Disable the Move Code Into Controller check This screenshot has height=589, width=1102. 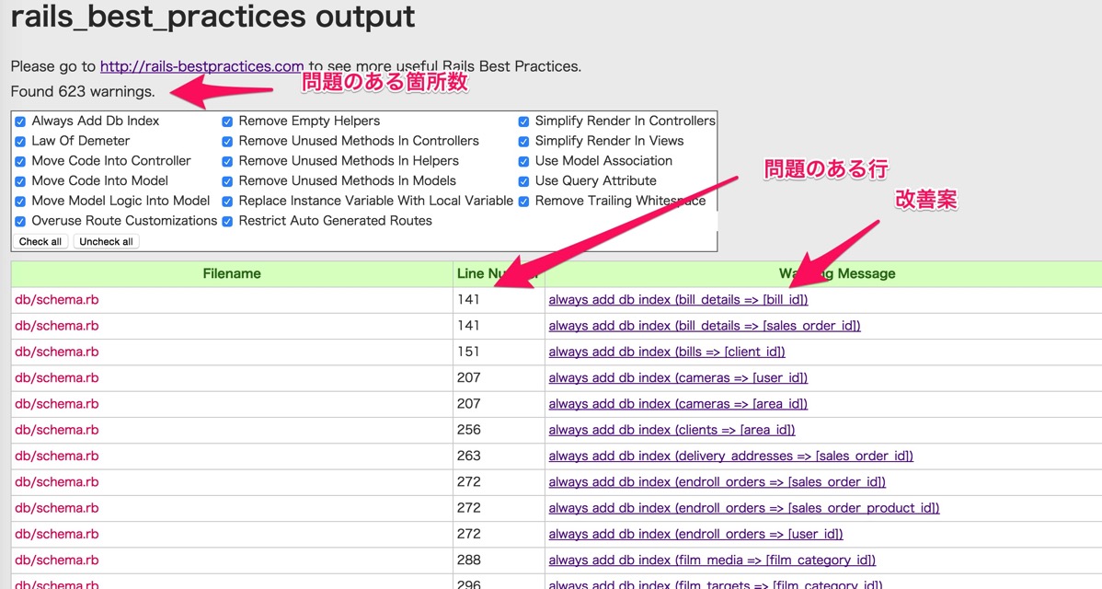[19, 160]
